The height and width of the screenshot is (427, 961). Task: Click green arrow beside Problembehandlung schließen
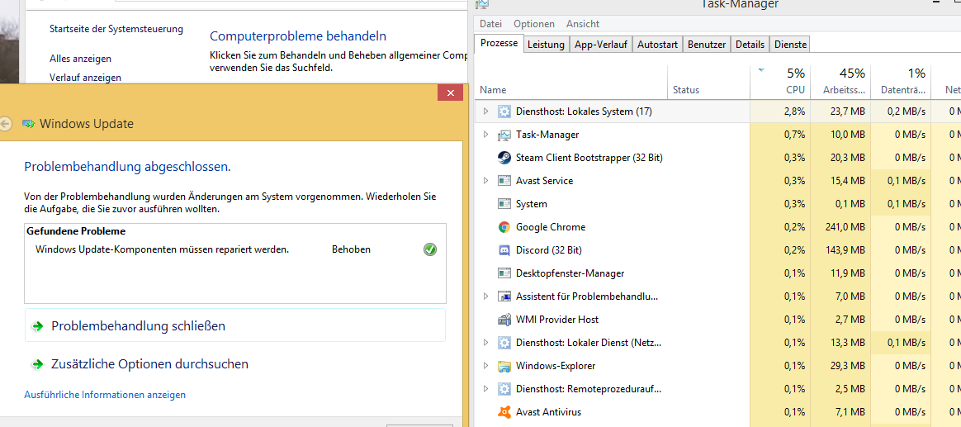coord(37,326)
